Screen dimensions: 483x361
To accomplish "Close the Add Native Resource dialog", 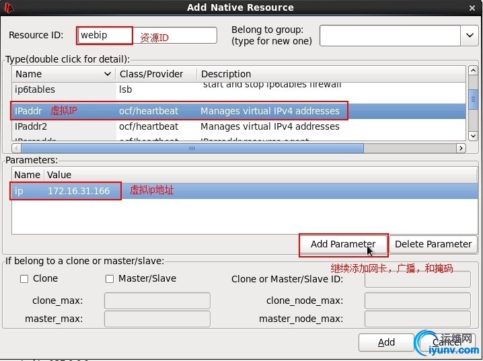I will [x=472, y=8].
